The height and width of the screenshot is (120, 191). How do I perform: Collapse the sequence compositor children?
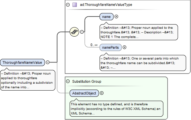(82, 32)
